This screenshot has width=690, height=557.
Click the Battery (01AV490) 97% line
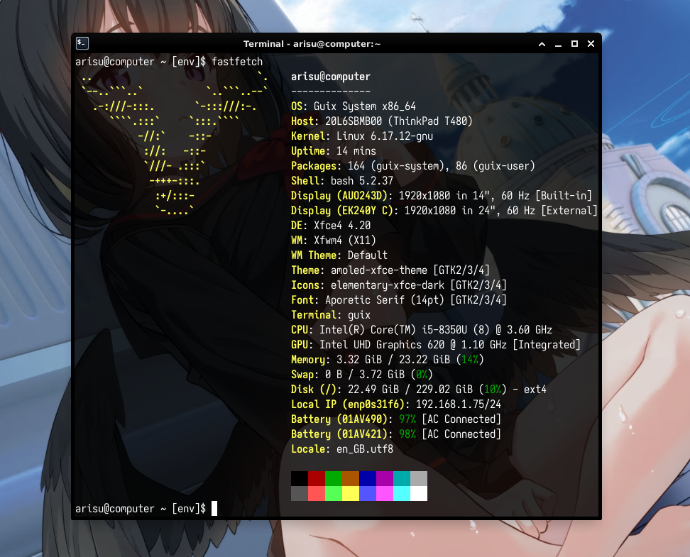(396, 419)
